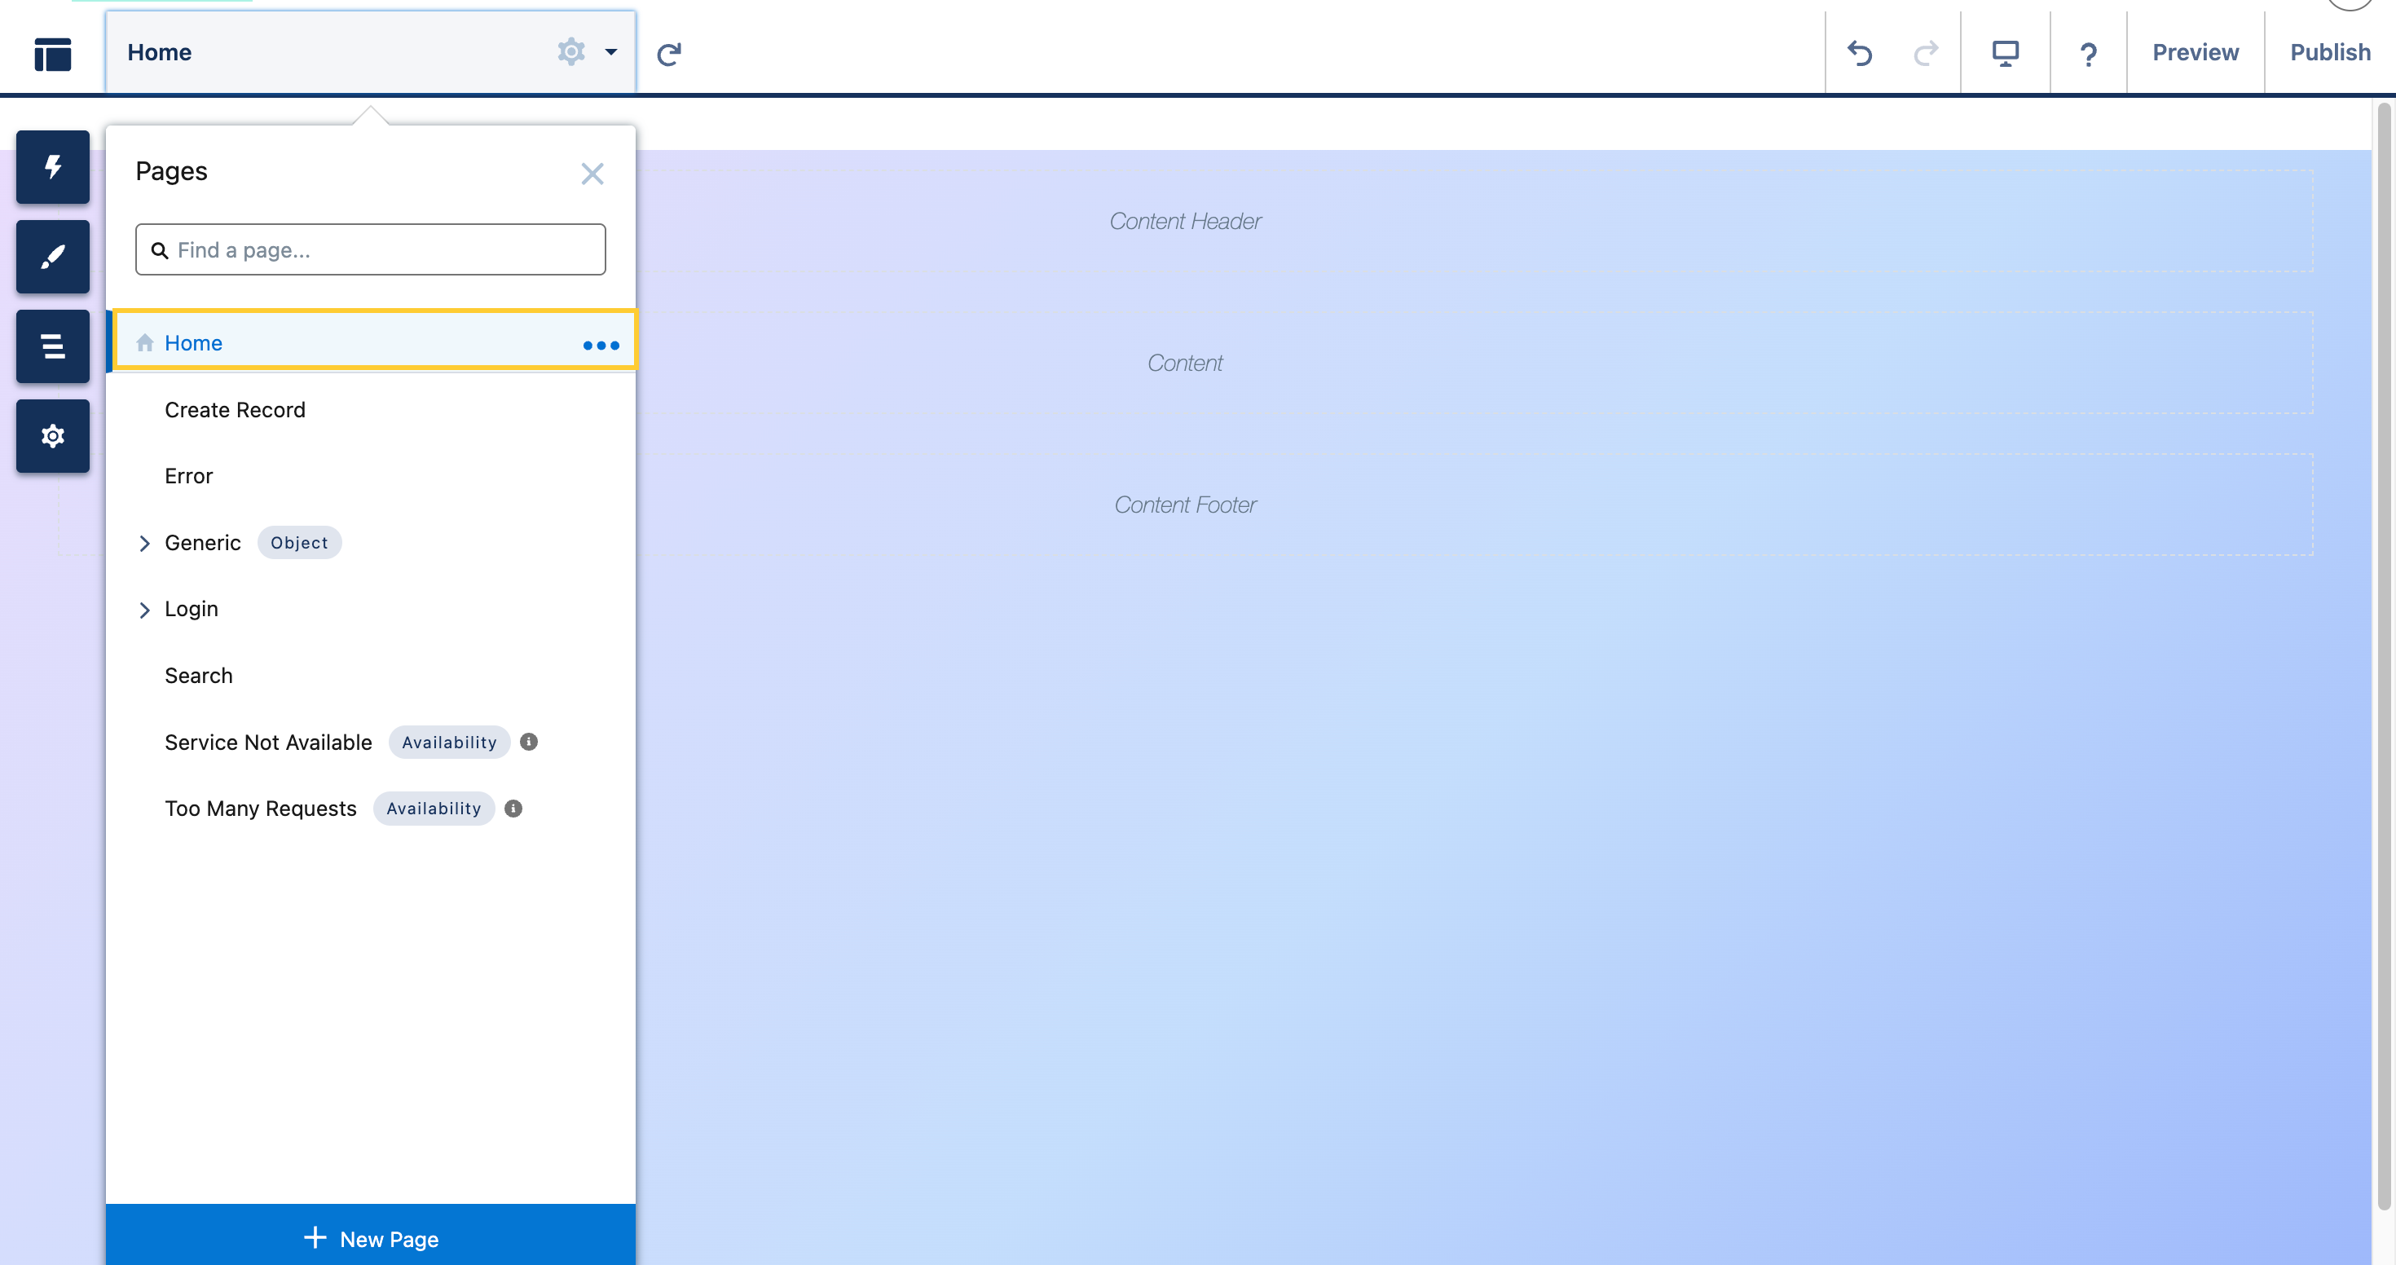The image size is (2396, 1265).
Task: Open the Too Many Requests page
Action: pos(261,809)
